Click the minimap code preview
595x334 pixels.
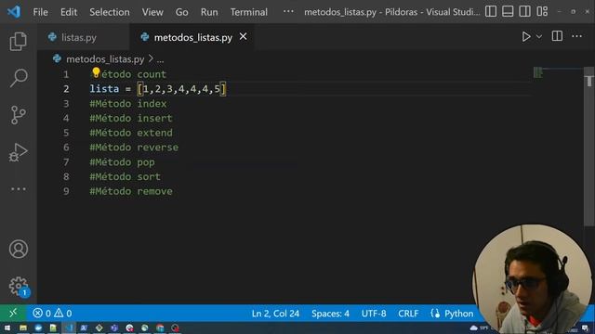click(538, 72)
